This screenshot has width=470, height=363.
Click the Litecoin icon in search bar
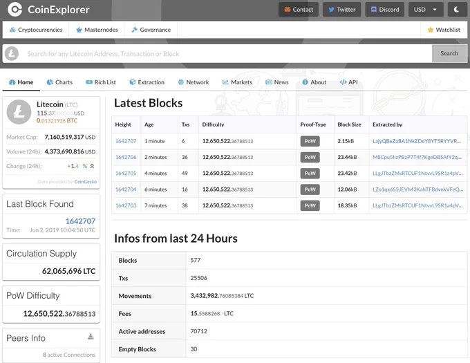tap(12, 54)
